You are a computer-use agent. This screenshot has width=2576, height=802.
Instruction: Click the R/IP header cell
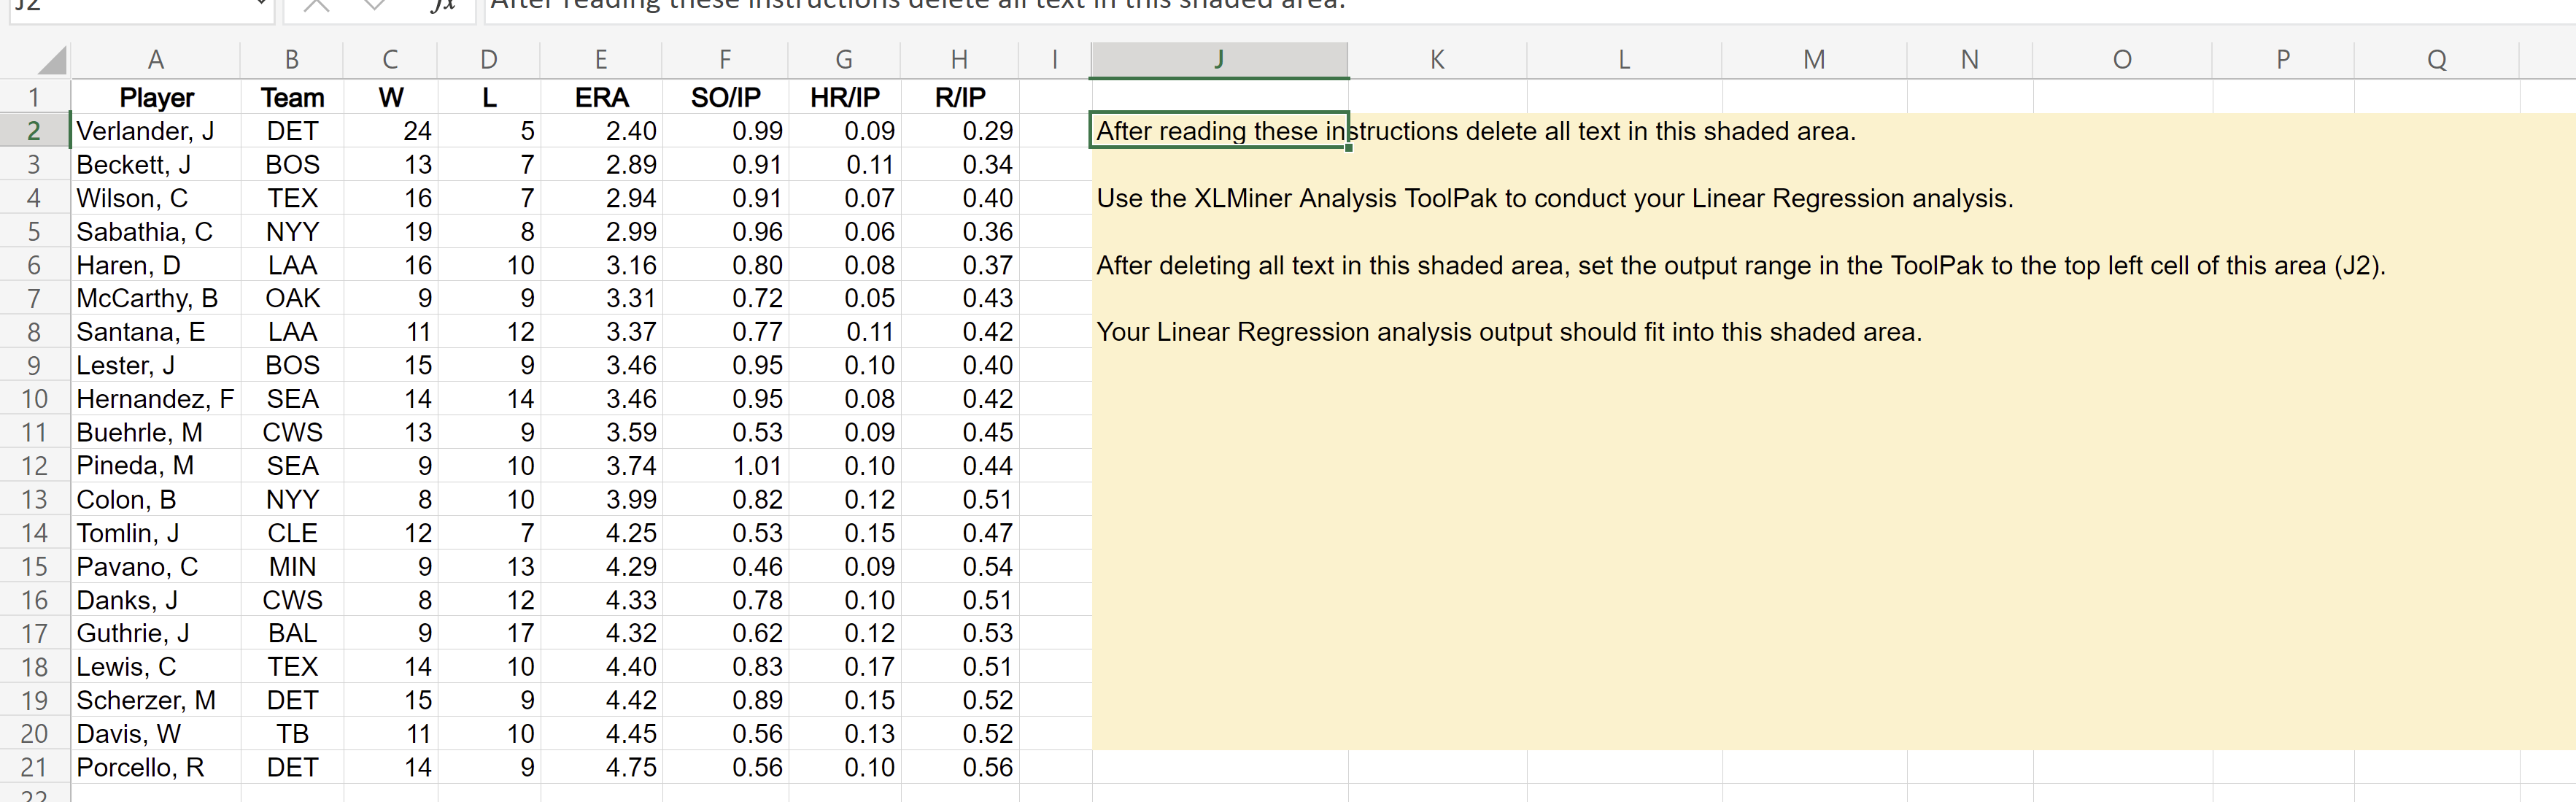(960, 98)
